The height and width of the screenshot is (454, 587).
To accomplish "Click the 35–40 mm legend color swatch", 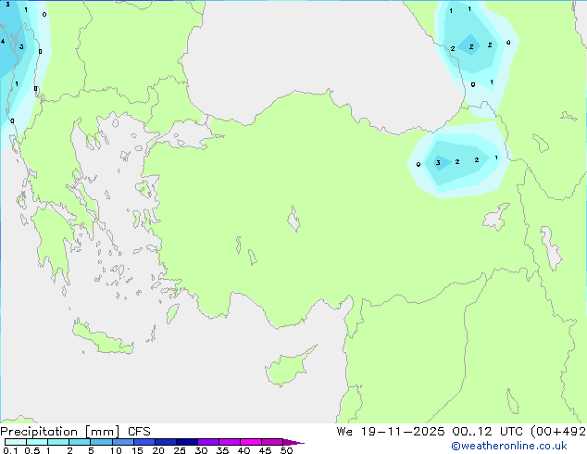I will 230,442.
